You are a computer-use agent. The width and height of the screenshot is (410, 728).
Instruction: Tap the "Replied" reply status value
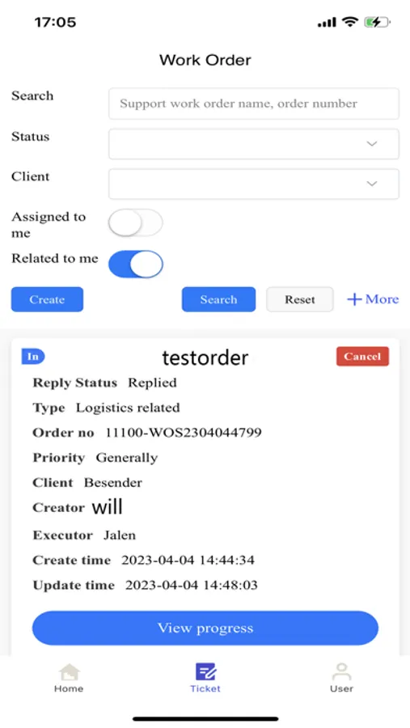[152, 383]
